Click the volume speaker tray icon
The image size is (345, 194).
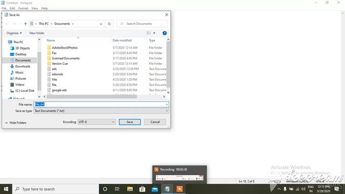[303, 189]
